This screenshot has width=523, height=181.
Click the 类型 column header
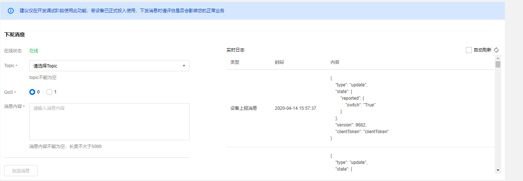click(235, 62)
